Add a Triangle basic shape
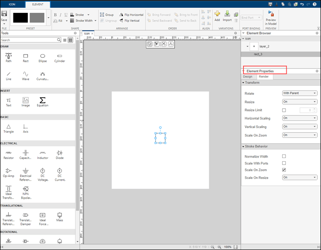 coord(8,129)
